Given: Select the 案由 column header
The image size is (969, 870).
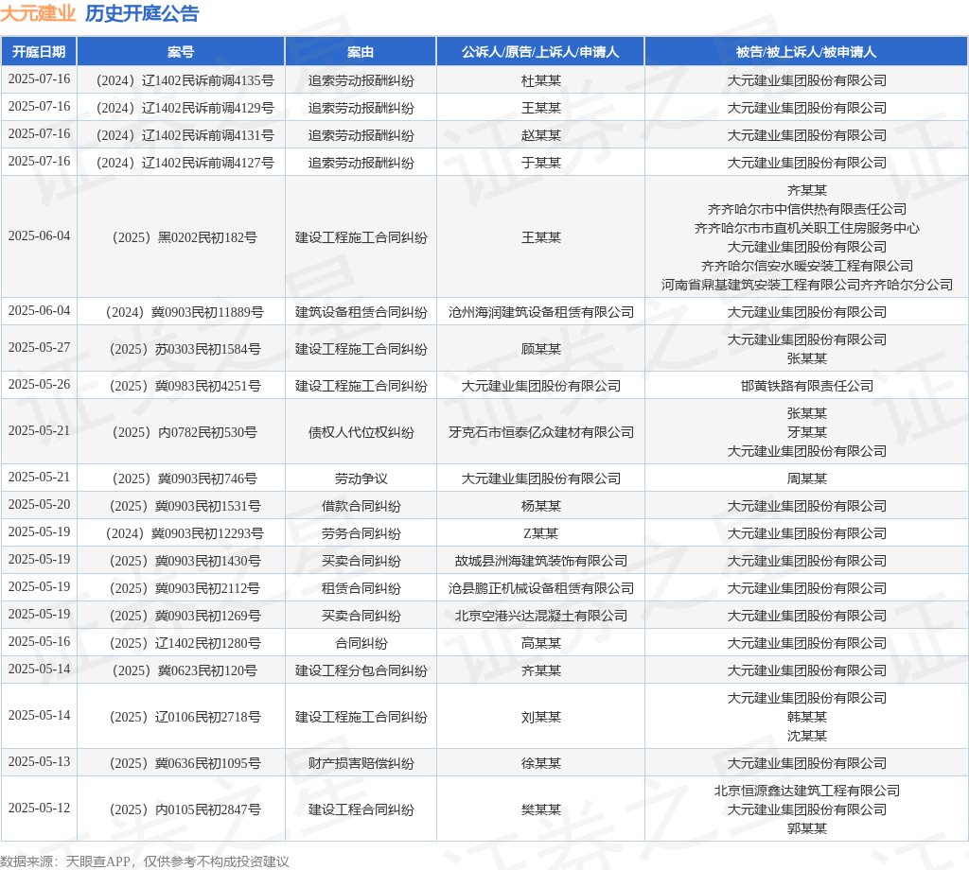Looking at the screenshot, I should tap(361, 52).
